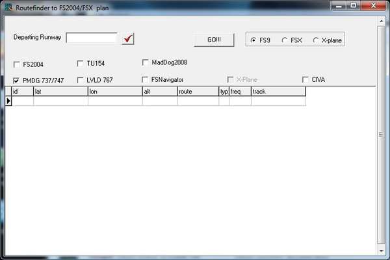The image size is (390, 260).
Task: Tick the TU154 checkbox
Action: (81, 64)
